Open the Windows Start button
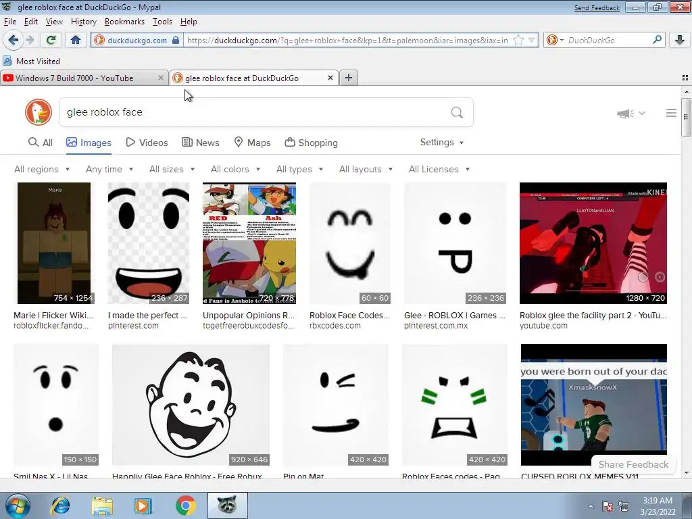Screen dimensions: 692x519 coord(16,505)
